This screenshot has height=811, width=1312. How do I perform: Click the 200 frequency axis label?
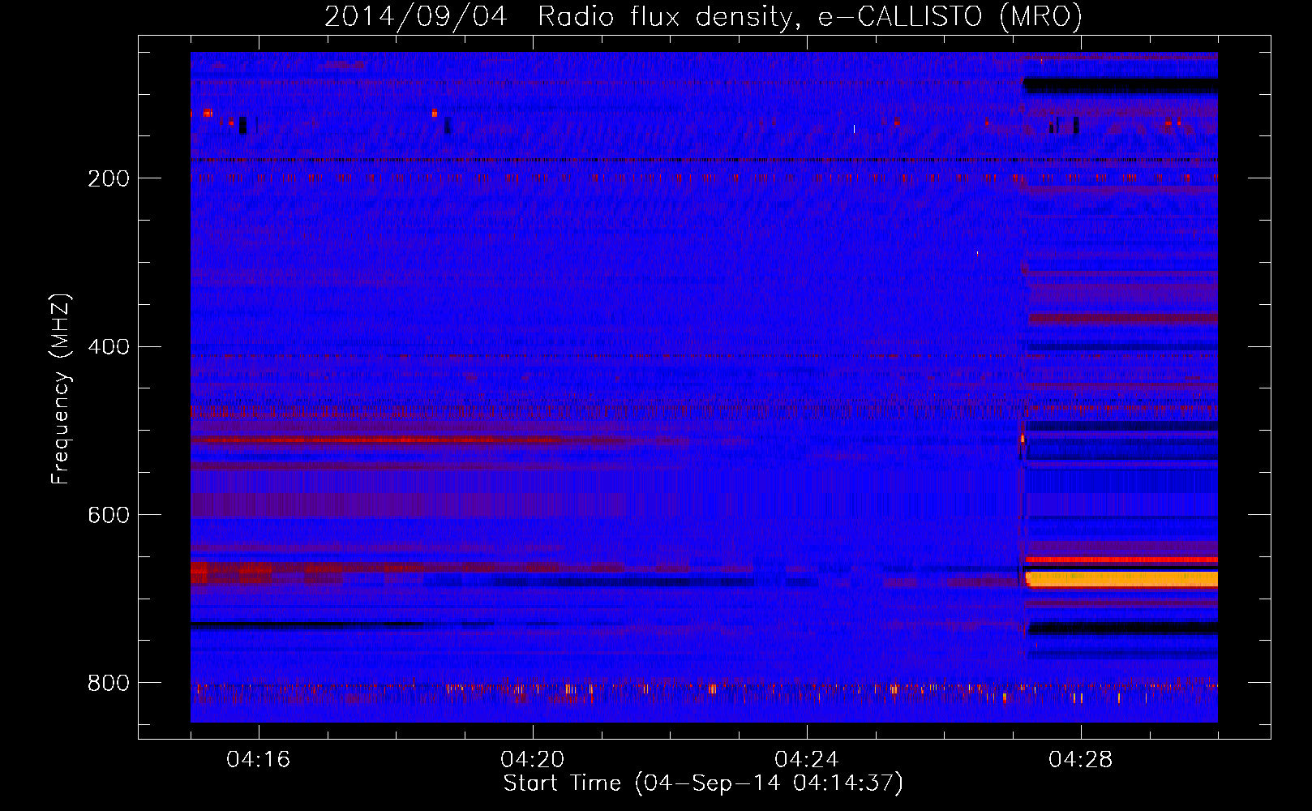tap(109, 178)
